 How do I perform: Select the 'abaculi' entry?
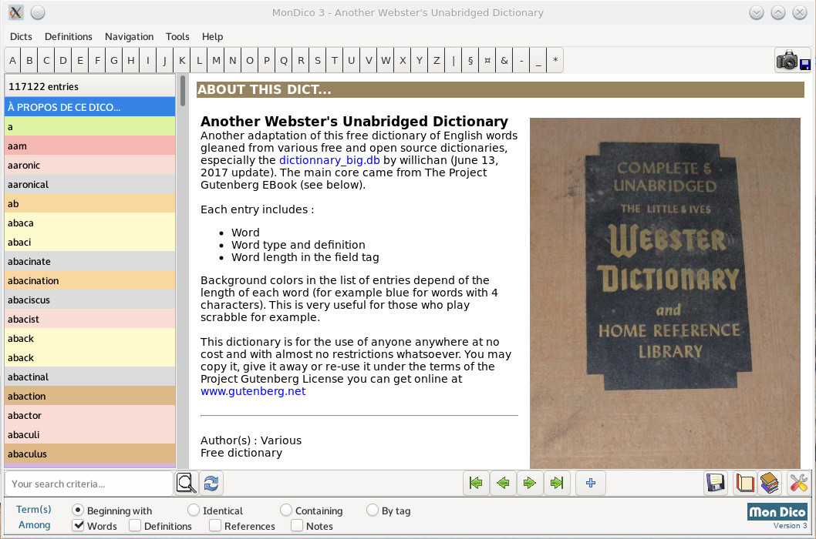tap(90, 434)
